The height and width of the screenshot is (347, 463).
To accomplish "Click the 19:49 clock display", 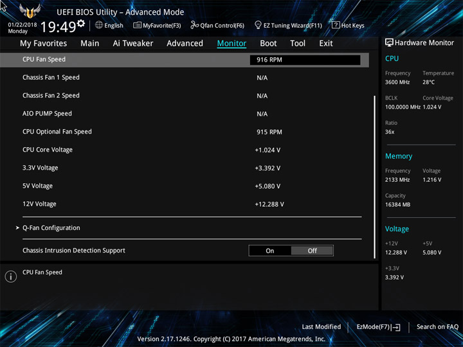I will click(59, 27).
